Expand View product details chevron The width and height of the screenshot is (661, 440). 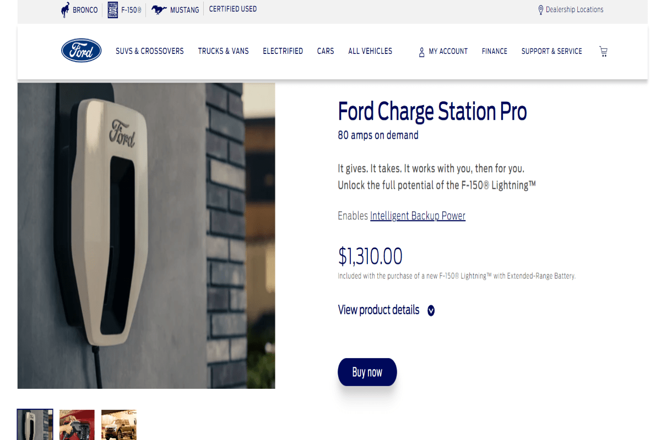[x=431, y=311]
